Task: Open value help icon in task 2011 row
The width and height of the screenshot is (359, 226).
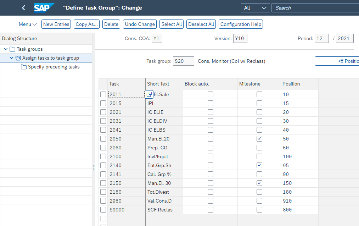Action: [x=149, y=94]
